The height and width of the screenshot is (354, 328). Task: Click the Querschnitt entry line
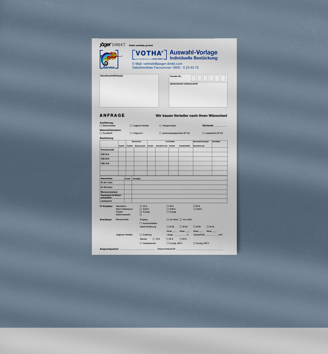pyautogui.click(x=212, y=235)
